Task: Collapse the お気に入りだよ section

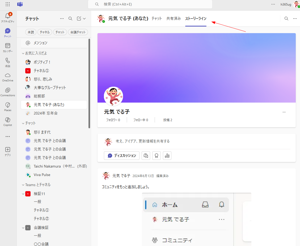Action: [23, 53]
